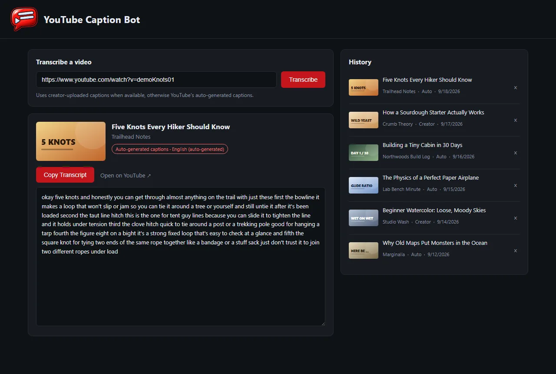Open WET ON WET thumbnail in History
This screenshot has height=374, width=556.
coord(364,218)
